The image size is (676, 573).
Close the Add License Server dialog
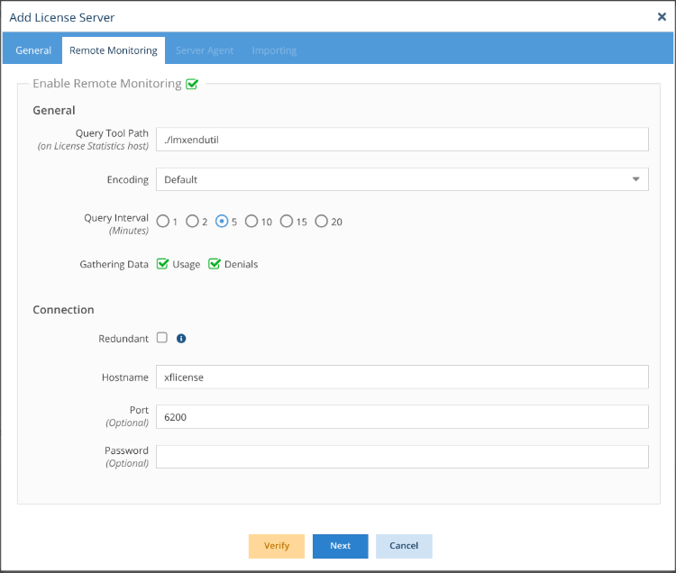662,16
